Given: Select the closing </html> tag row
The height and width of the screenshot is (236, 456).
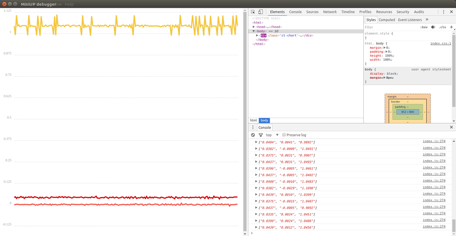Looking at the screenshot, I should click(x=258, y=44).
